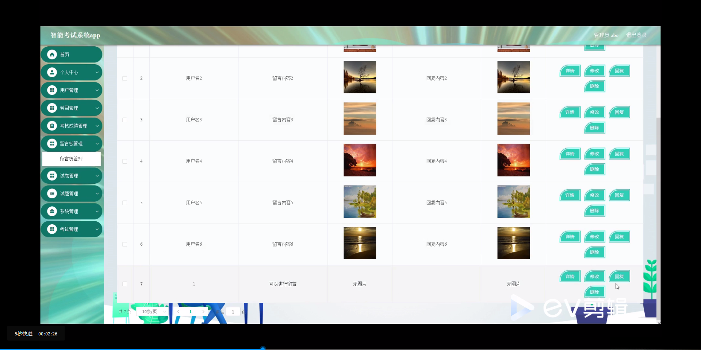
Task: Tick the checkbox on row 5
Action: click(125, 203)
